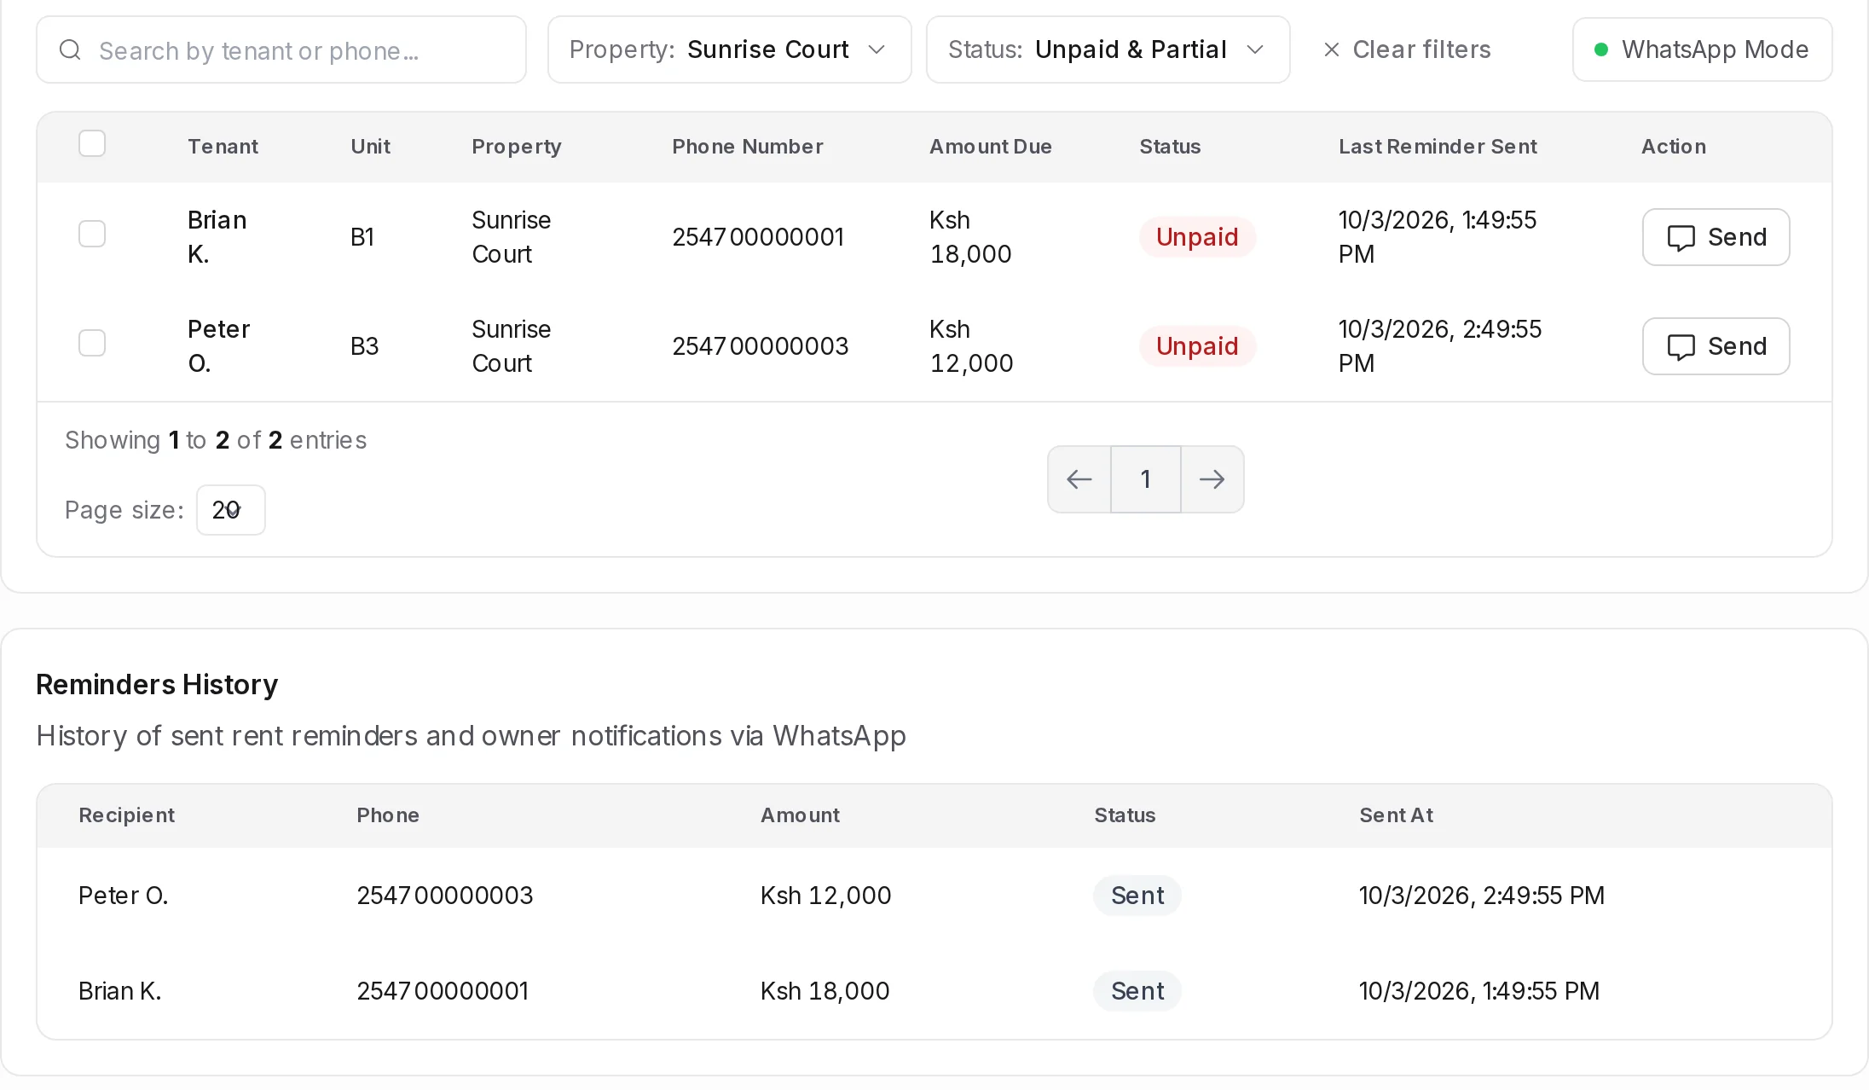Click page number 1
The height and width of the screenshot is (1090, 1869).
(1146, 479)
